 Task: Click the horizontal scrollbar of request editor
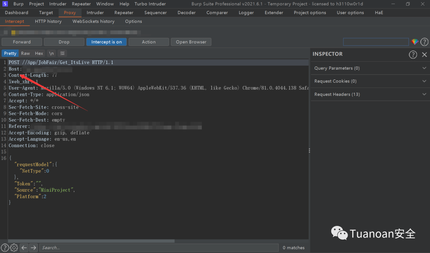click(x=91, y=241)
